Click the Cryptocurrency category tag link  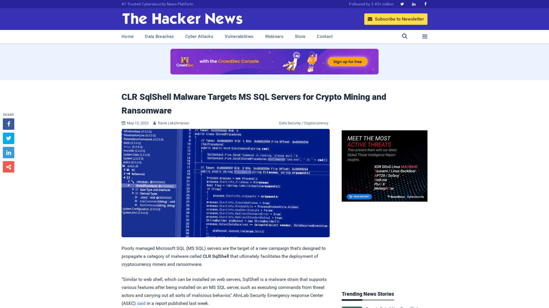tap(316, 123)
